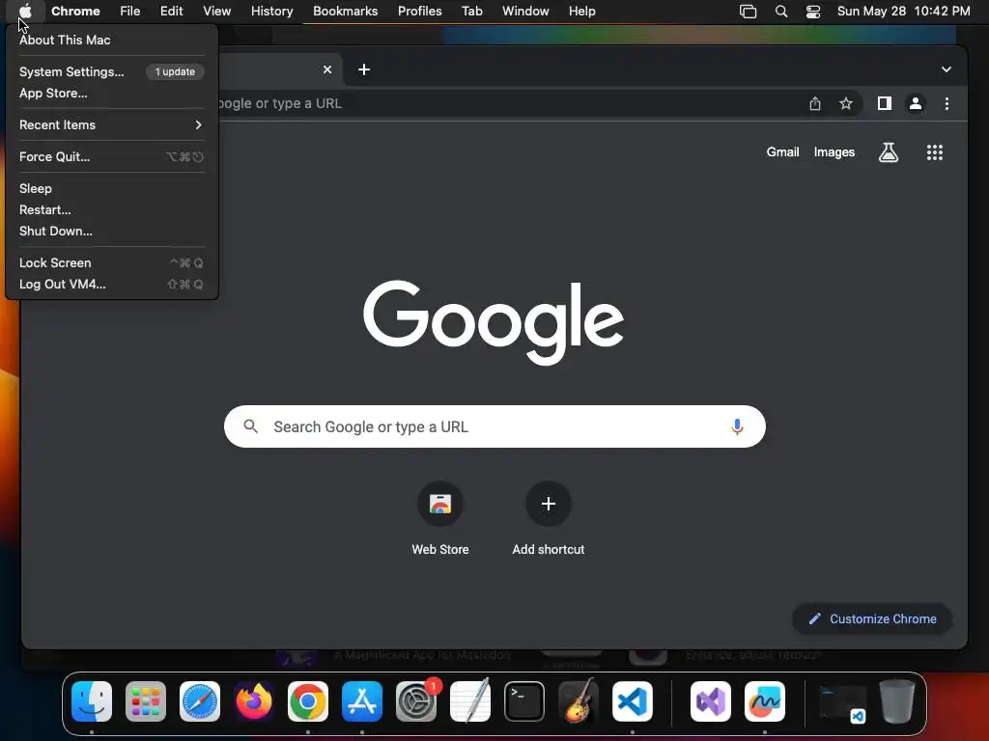
Task: Expand Recent Items submenu
Action: pyautogui.click(x=111, y=124)
